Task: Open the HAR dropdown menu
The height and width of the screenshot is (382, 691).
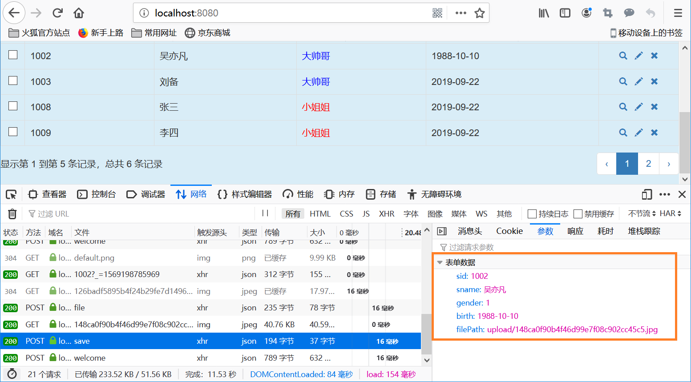Action: pos(670,213)
